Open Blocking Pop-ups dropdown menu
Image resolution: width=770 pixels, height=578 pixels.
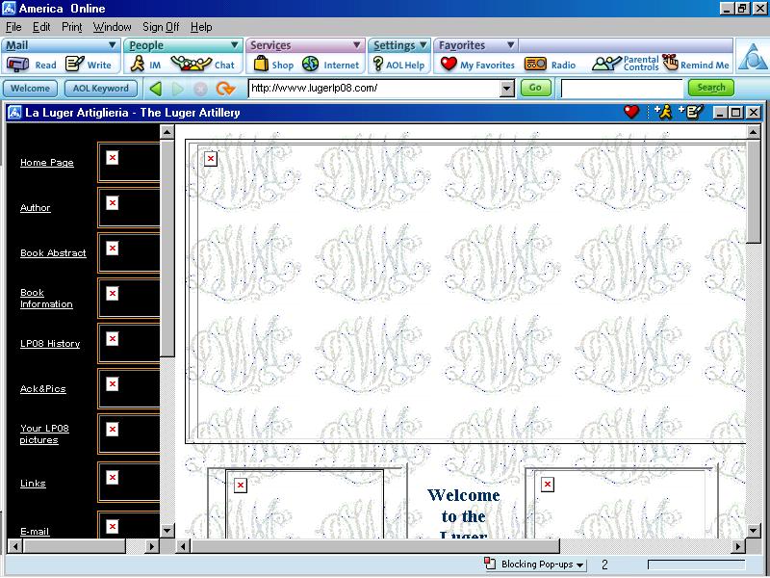tap(581, 565)
